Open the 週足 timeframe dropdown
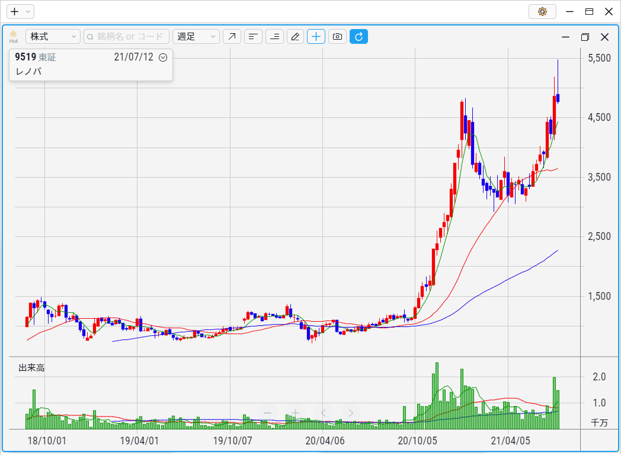The height and width of the screenshot is (455, 621). tap(196, 36)
